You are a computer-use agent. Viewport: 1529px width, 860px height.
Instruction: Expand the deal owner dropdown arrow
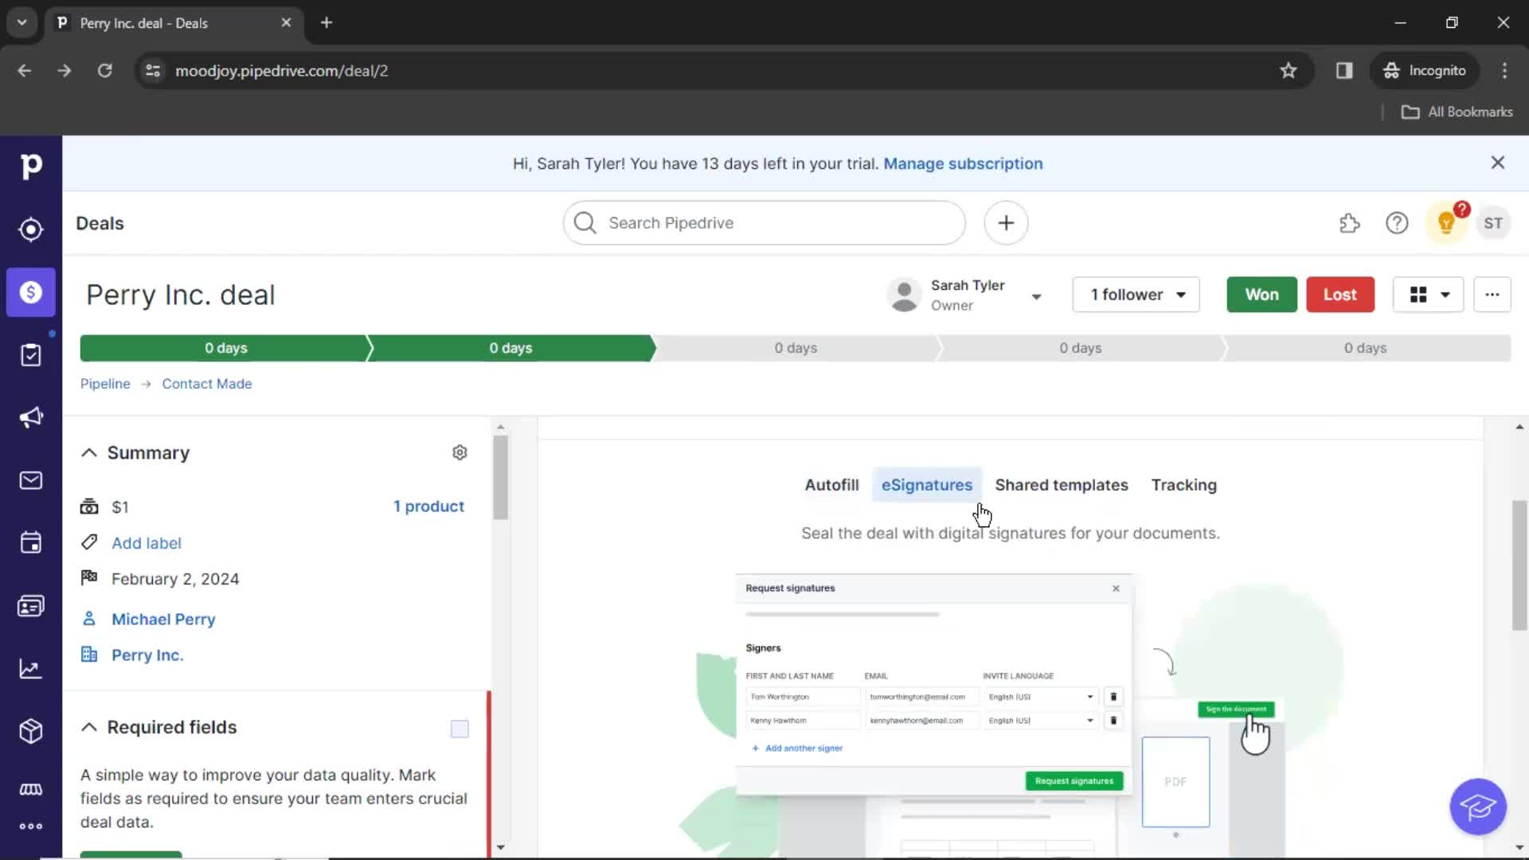point(1035,295)
